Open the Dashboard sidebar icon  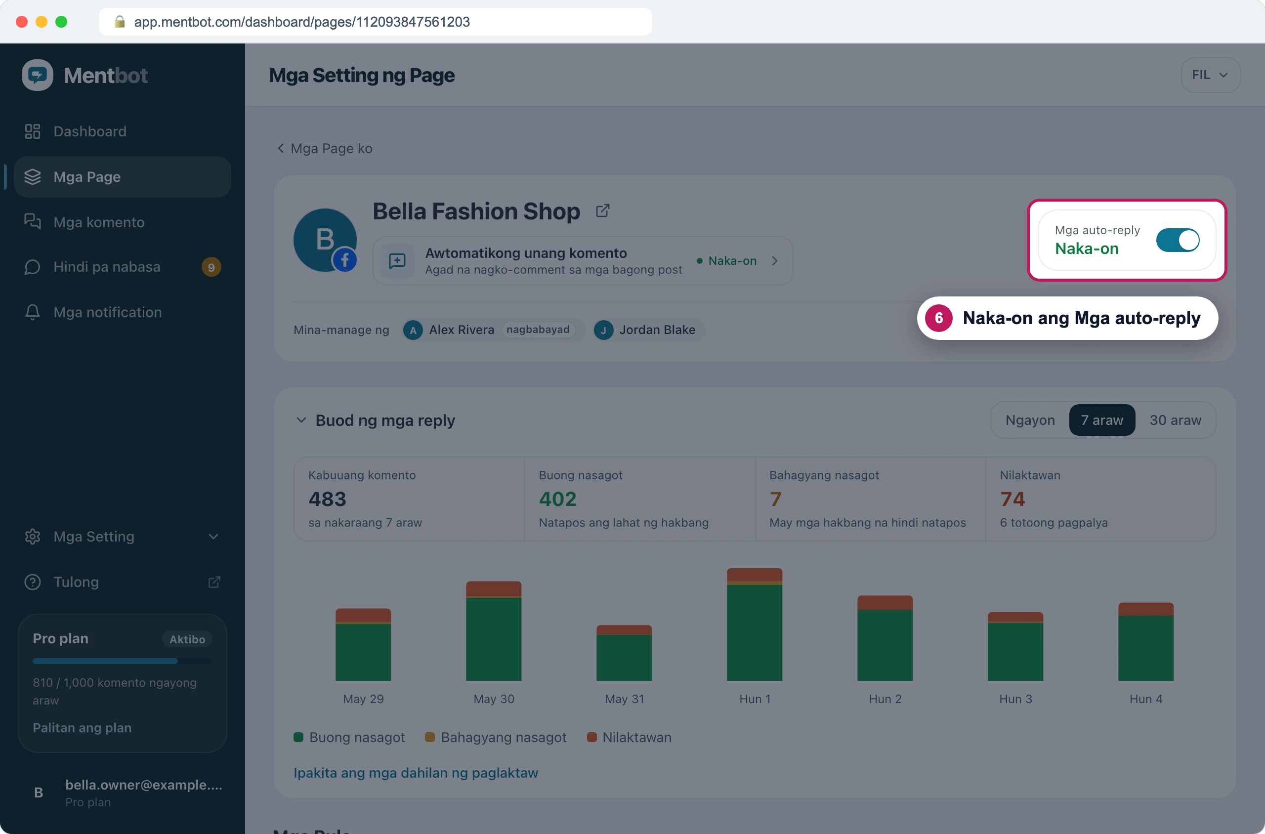pyautogui.click(x=33, y=131)
